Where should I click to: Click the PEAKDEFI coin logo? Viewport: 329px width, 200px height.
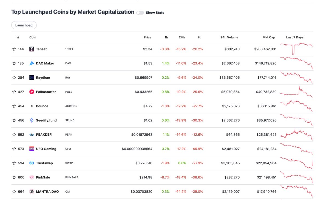tap(32, 135)
